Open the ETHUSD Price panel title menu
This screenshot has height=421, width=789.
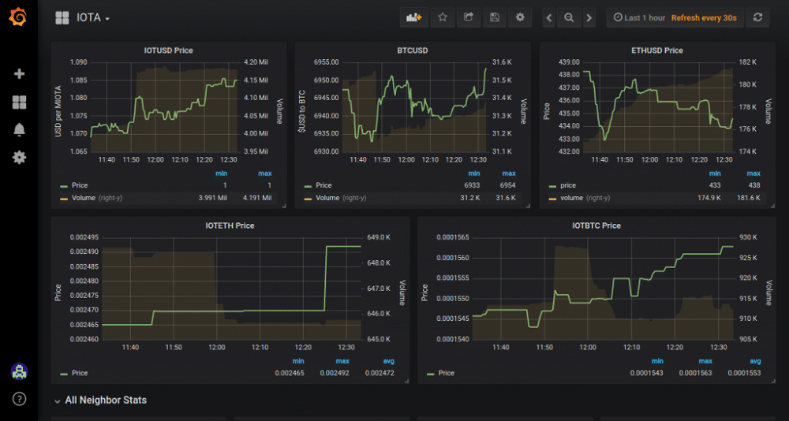[656, 50]
